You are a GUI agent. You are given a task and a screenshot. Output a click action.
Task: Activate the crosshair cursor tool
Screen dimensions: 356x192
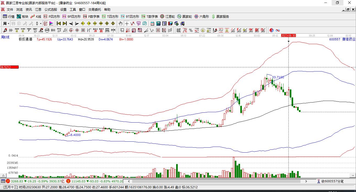pyautogui.click(x=127, y=23)
